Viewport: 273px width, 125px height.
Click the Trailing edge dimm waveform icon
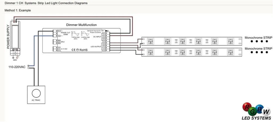(75, 34)
